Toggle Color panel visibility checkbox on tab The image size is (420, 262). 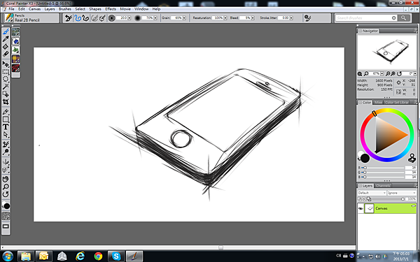pos(360,103)
